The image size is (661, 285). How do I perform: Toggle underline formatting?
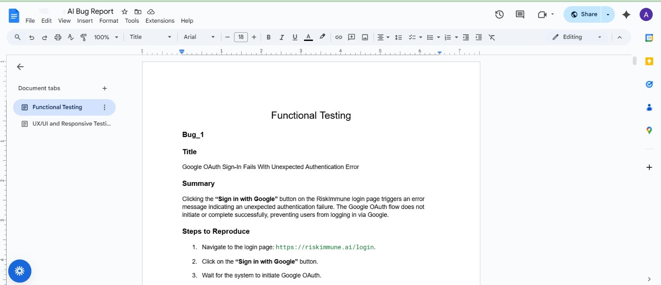click(x=295, y=37)
